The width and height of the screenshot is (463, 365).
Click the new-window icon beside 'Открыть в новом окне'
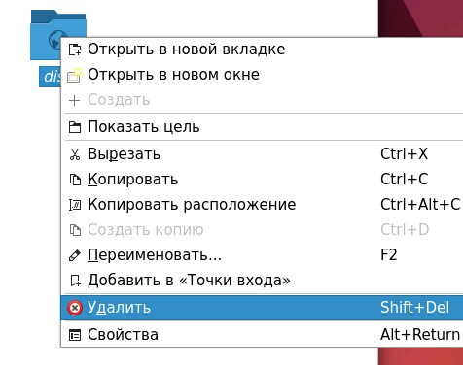pos(75,75)
